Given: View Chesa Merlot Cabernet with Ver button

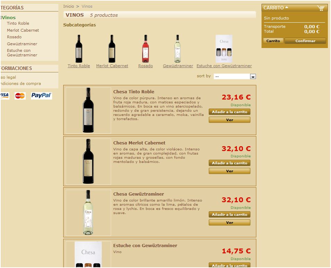Looking at the screenshot, I should [x=230, y=171].
